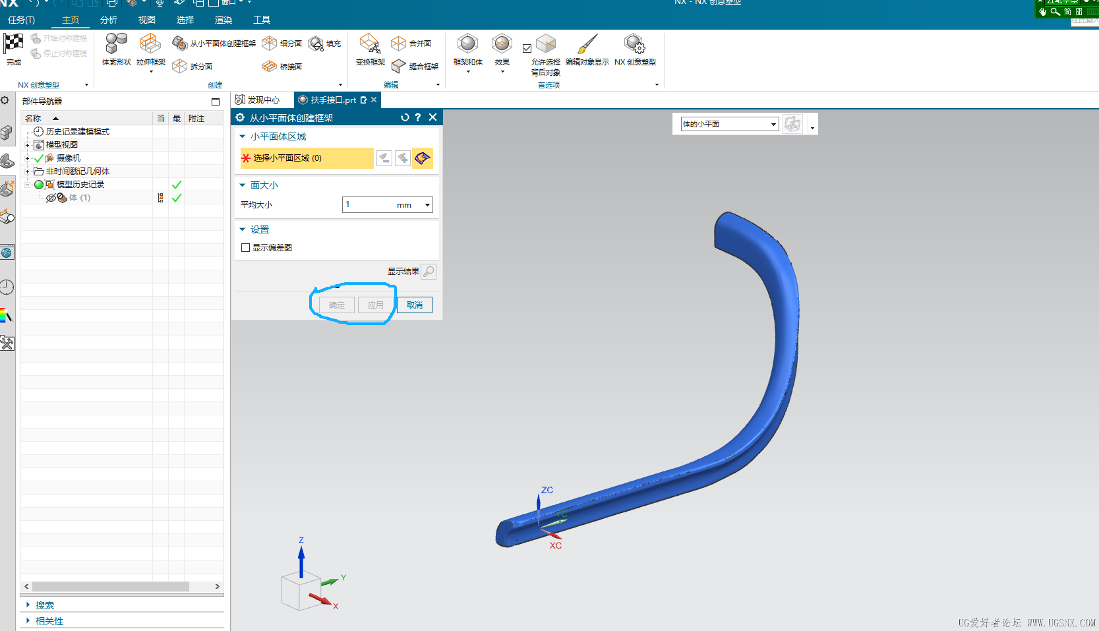Select the 桥接面 bridge face tool
The width and height of the screenshot is (1099, 631).
pos(269,67)
